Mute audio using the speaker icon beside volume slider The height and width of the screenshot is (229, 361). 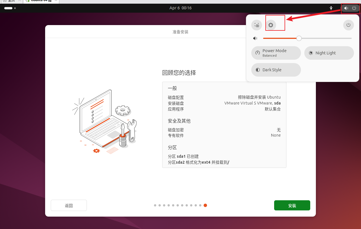coord(255,38)
